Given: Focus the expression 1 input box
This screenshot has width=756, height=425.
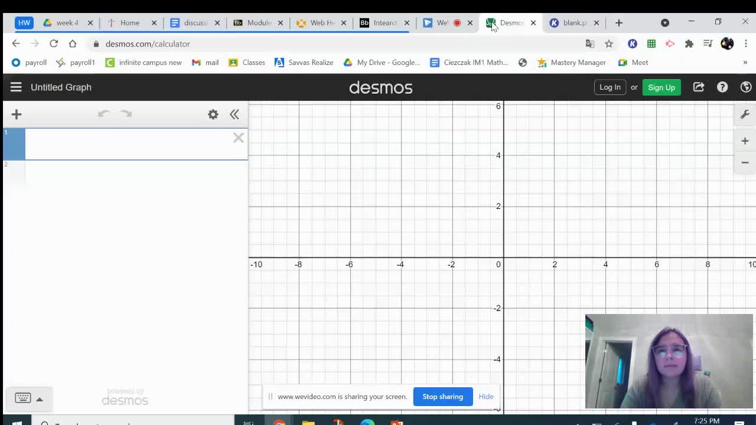Looking at the screenshot, I should [x=129, y=144].
